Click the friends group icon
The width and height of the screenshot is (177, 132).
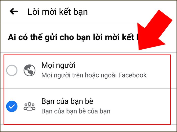[x=30, y=106]
